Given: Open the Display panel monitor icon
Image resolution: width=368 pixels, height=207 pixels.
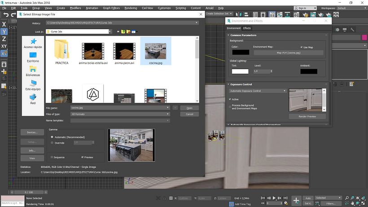Looking at the screenshot, I should pos(345,30).
